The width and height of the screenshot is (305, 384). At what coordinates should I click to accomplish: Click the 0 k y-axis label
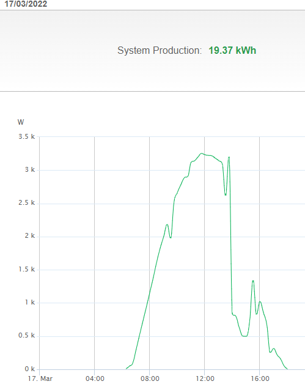point(30,369)
